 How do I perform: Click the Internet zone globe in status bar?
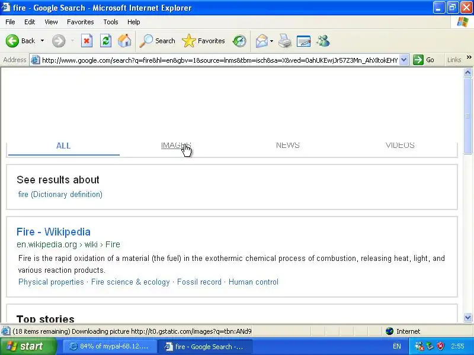(390, 331)
